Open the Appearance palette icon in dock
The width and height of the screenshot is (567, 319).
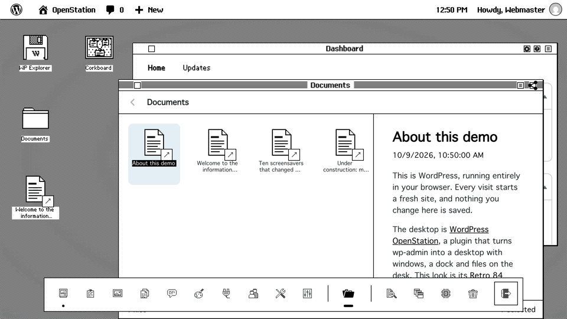click(199, 294)
